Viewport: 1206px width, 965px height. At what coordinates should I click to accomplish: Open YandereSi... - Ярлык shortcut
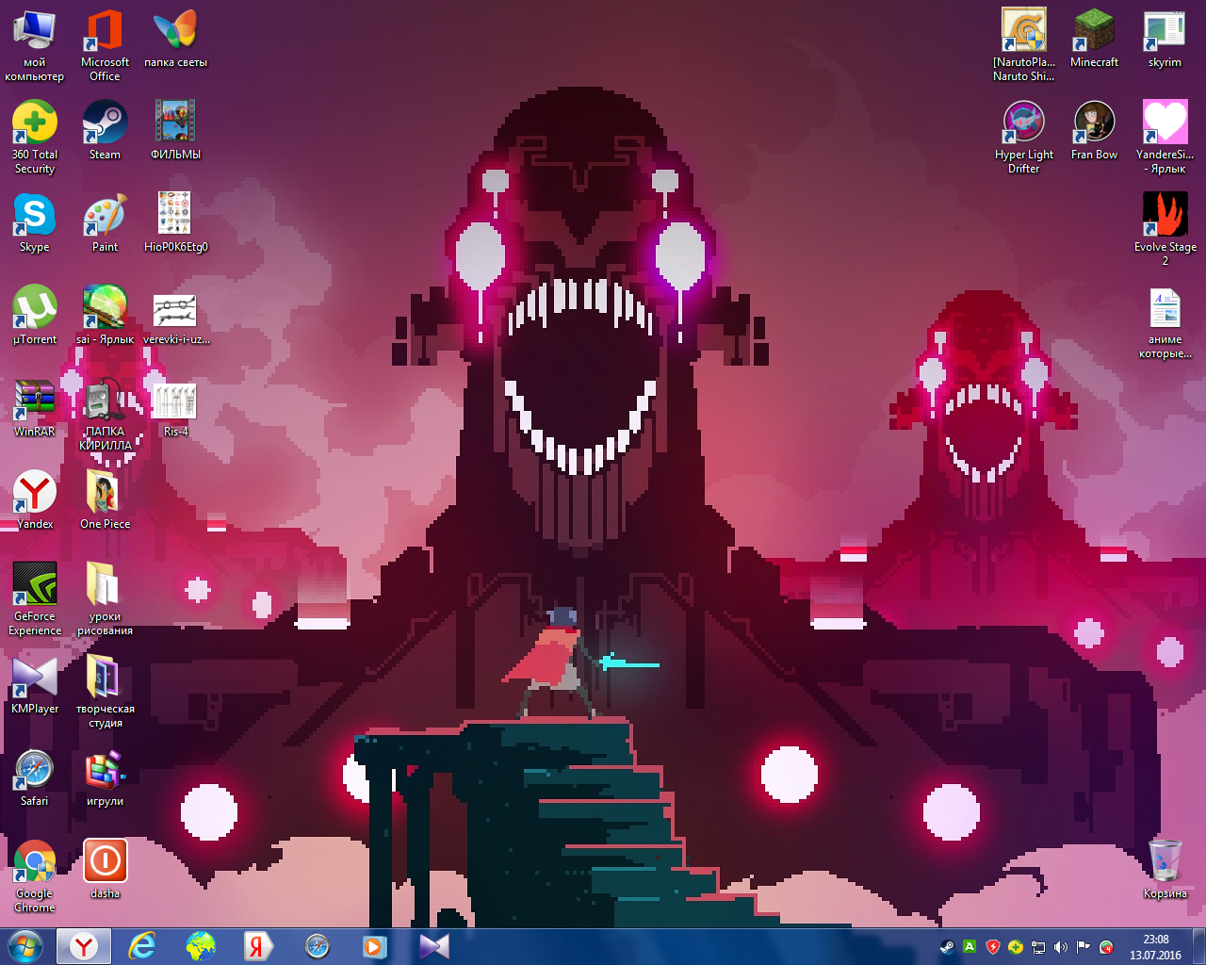[1165, 138]
